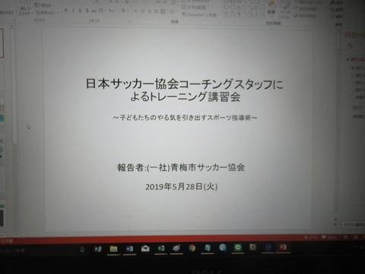Switch to PowerPoint in the taskbar

pyautogui.click(x=283, y=247)
